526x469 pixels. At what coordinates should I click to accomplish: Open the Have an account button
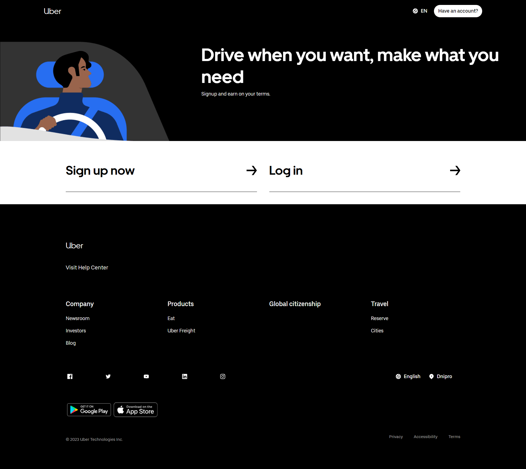tap(458, 11)
